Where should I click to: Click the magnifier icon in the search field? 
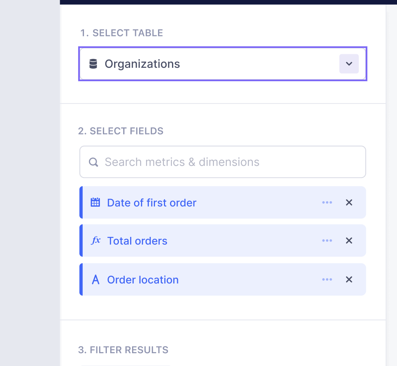click(93, 162)
